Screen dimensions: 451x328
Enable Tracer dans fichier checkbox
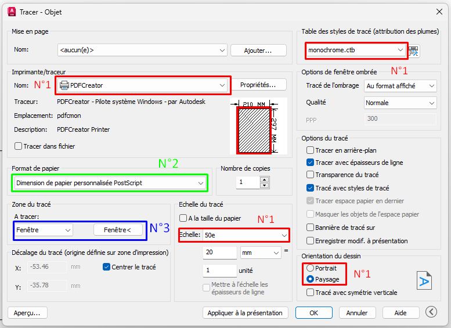click(18, 146)
